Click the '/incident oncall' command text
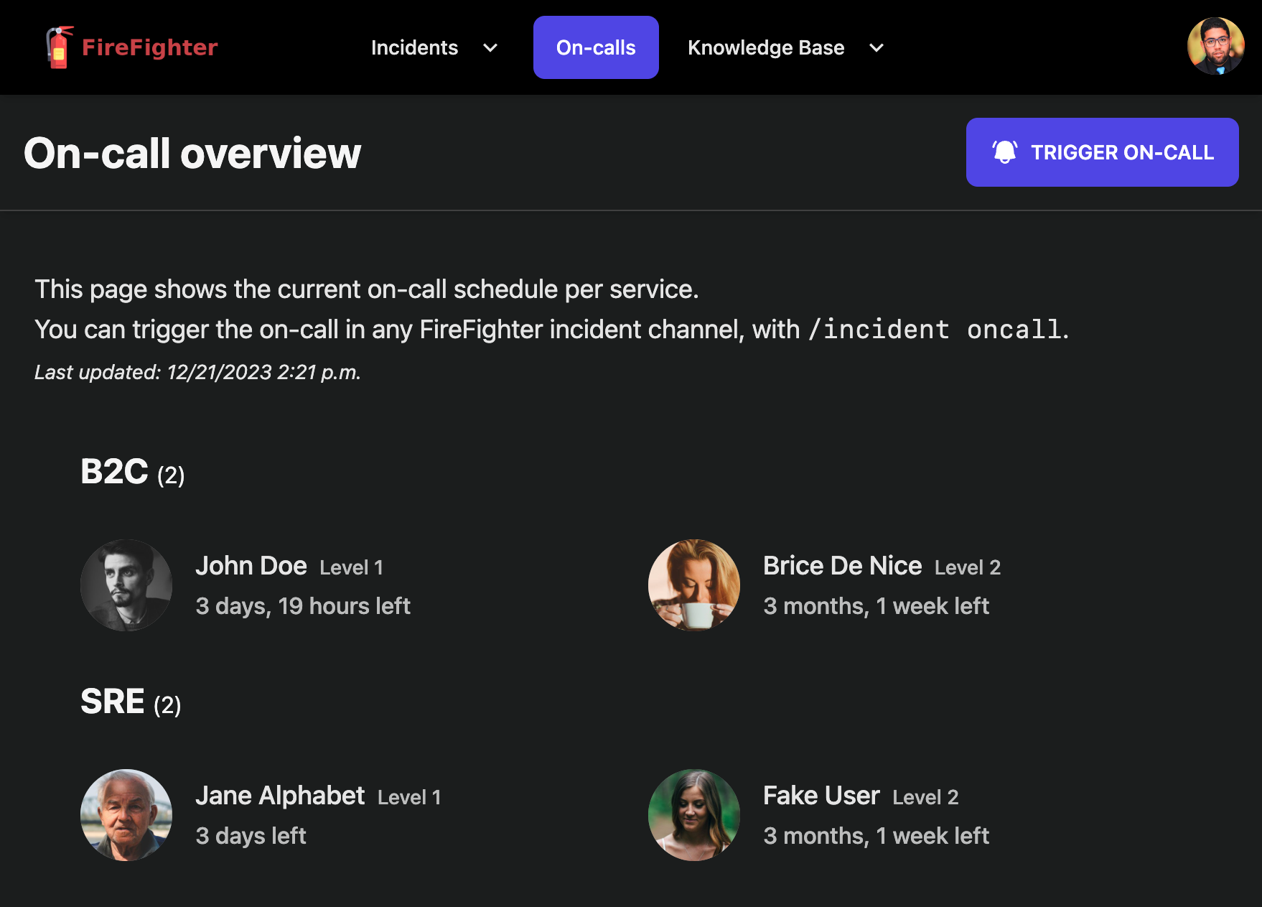This screenshot has height=907, width=1262. tap(934, 330)
